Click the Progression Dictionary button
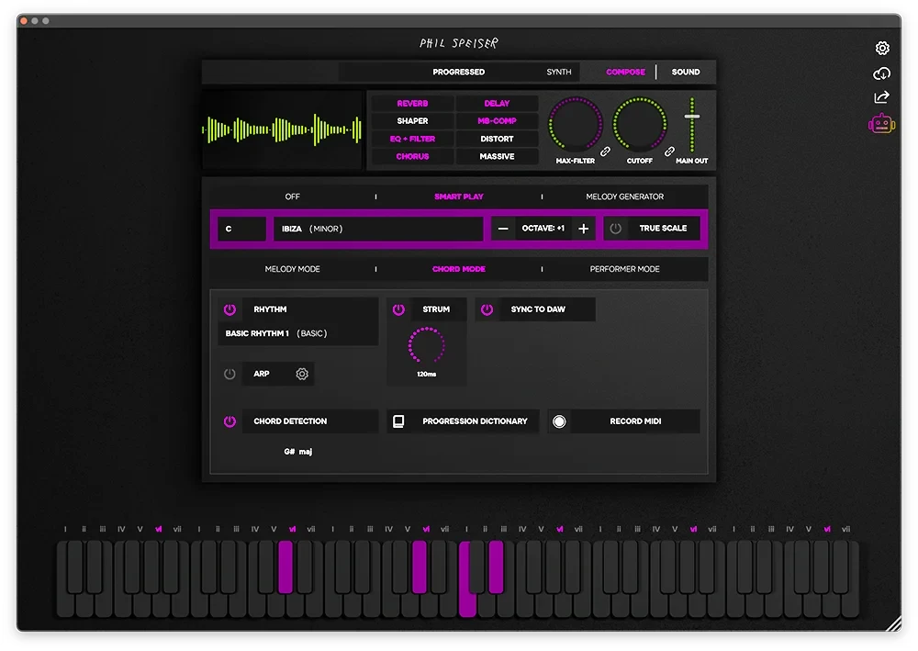The image size is (918, 651). pyautogui.click(x=463, y=421)
